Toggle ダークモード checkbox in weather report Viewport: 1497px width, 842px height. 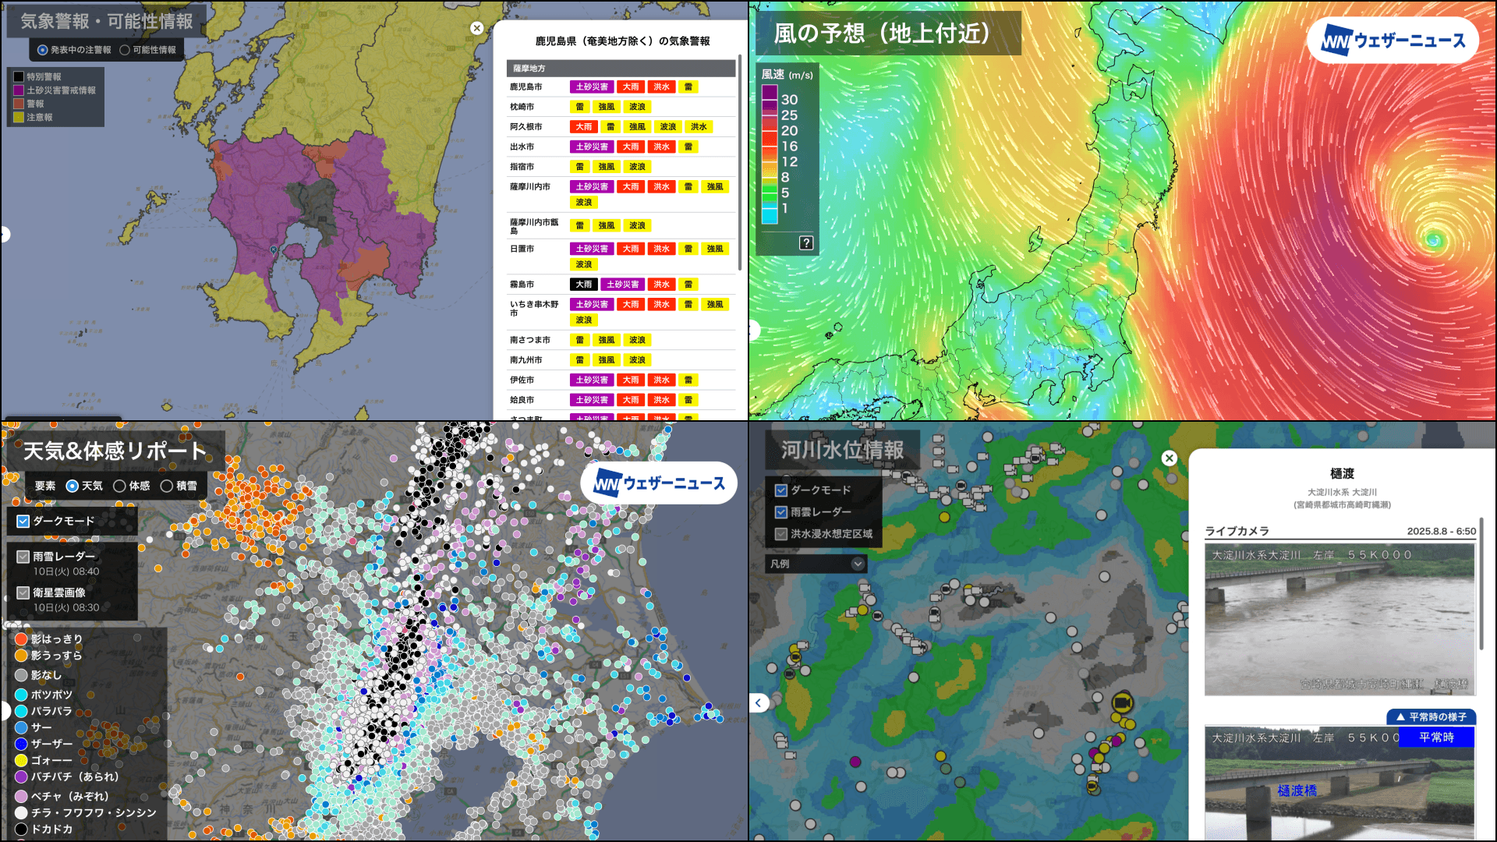coord(23,521)
